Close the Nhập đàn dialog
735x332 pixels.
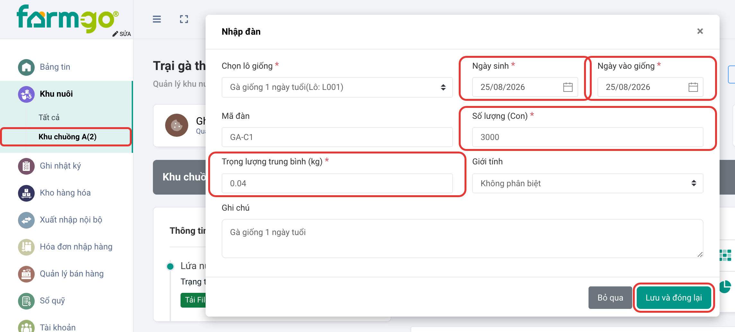[x=700, y=31]
